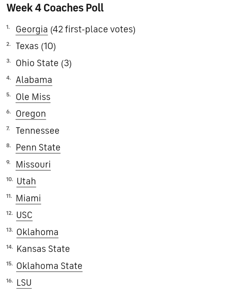The height and width of the screenshot is (291, 235).
Task: Open the Oklahoma State link
Action: [x=49, y=266]
